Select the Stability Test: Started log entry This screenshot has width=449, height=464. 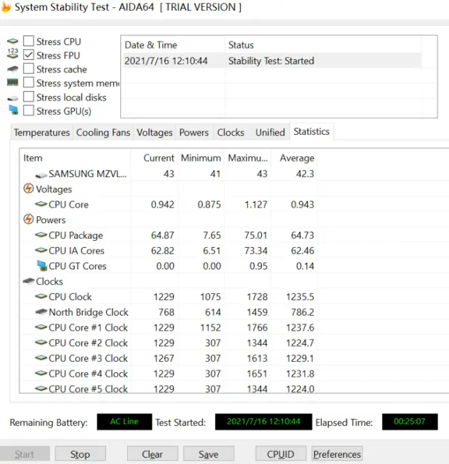coord(271,61)
